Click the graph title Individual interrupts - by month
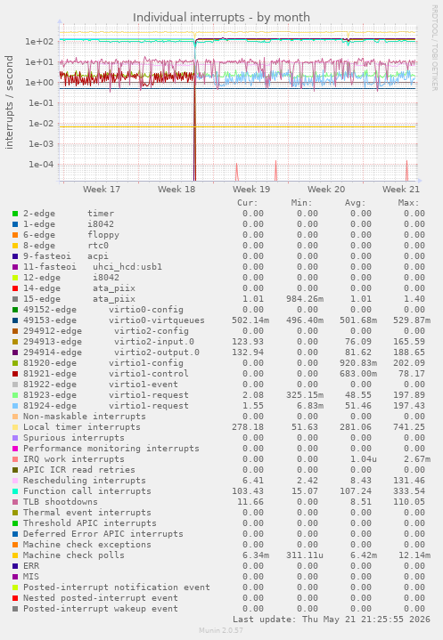 click(x=221, y=18)
